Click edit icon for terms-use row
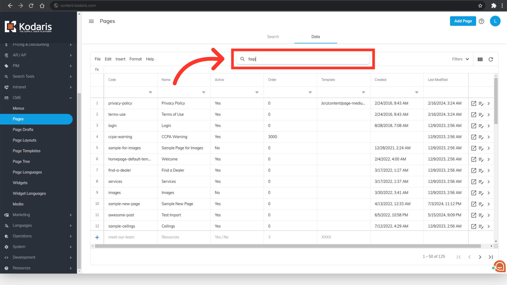Viewport: 507px width, 285px height. click(481, 115)
